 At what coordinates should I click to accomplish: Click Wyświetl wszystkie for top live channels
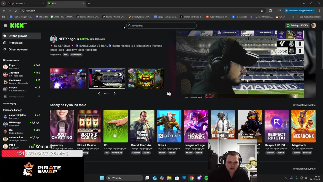[304, 105]
